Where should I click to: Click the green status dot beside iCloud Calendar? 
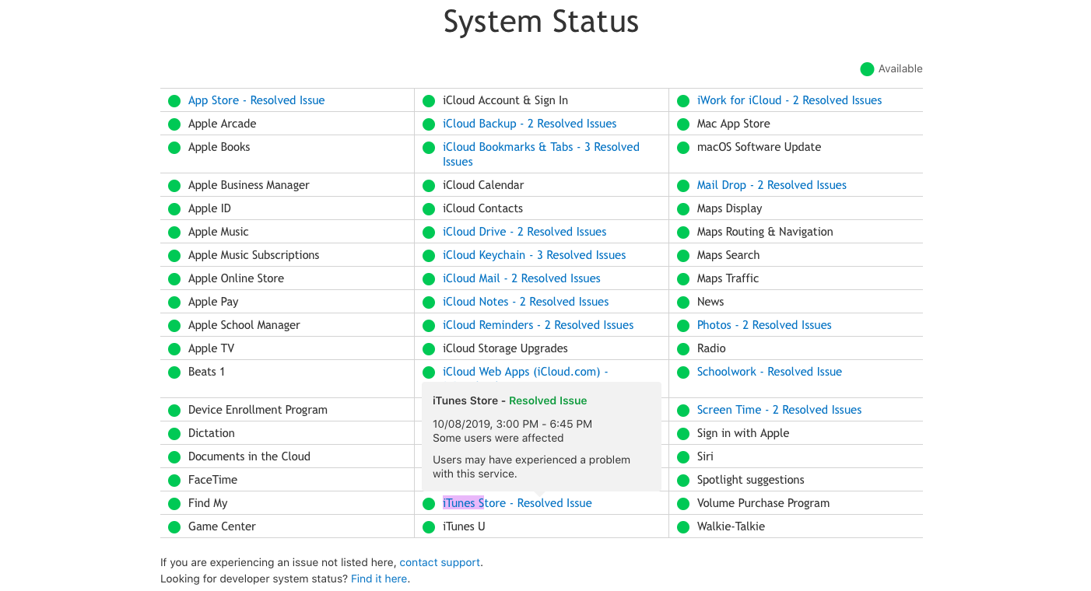[x=429, y=186]
